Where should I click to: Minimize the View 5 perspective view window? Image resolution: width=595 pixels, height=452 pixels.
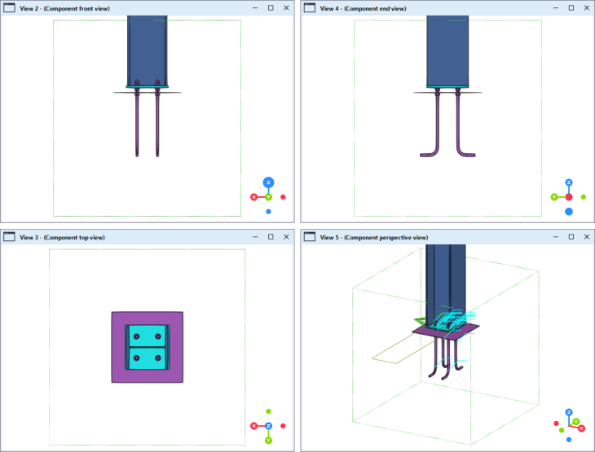(556, 237)
